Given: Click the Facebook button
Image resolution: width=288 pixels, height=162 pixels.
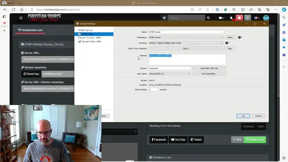Looking at the screenshot, I should [x=158, y=139].
